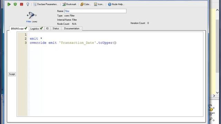Switch to the BRAINScript tab
221x124 pixels.
pyautogui.click(x=19, y=29)
